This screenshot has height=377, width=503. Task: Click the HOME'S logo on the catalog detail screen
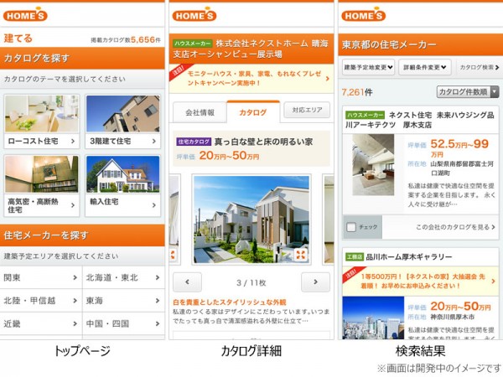pos(194,15)
